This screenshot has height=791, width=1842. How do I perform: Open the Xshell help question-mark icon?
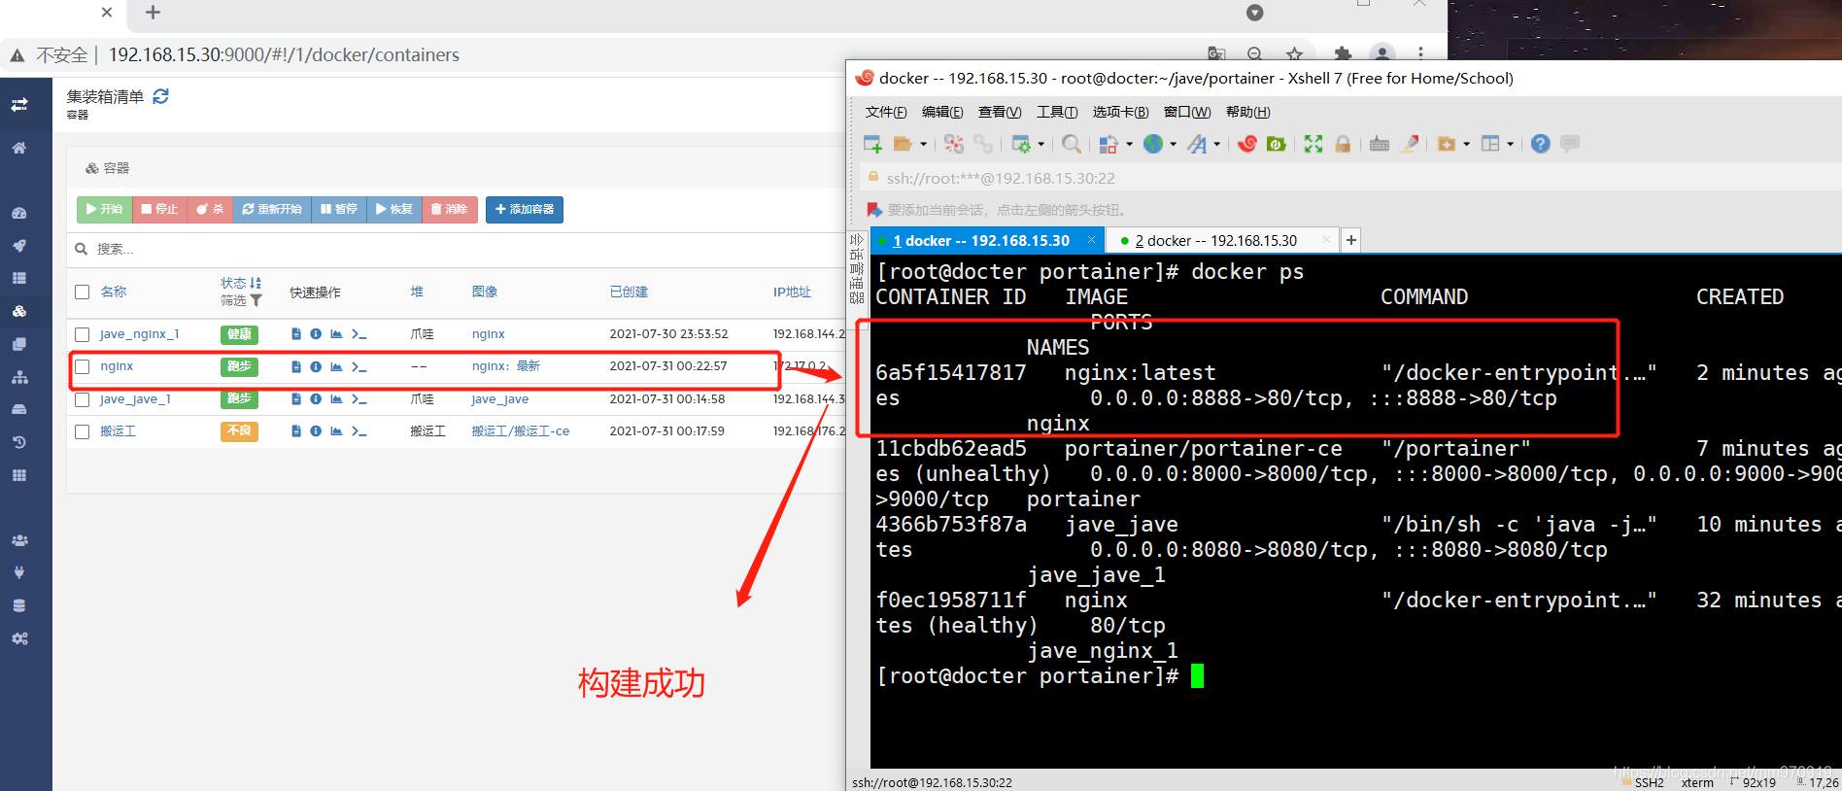(x=1540, y=144)
